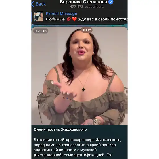The height and width of the screenshot is (159, 159).
Task: Open the post title Синяк против Жидковского
Action: coord(60,129)
